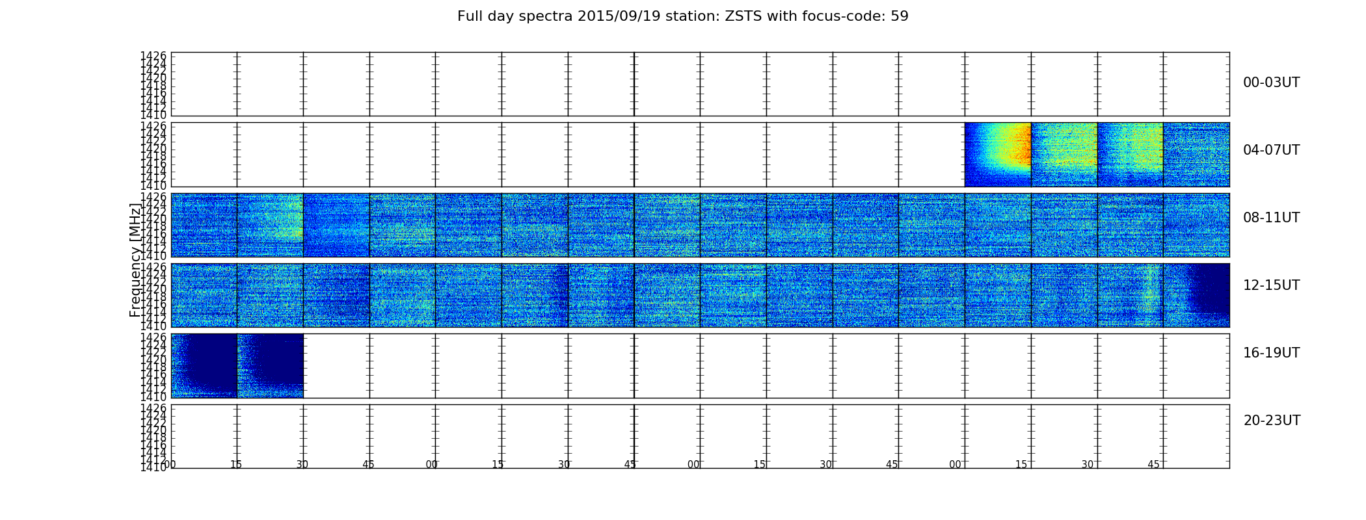This screenshot has width=1366, height=520.
Task: Click the 08-11UT spectrogram strip
Action: click(700, 225)
